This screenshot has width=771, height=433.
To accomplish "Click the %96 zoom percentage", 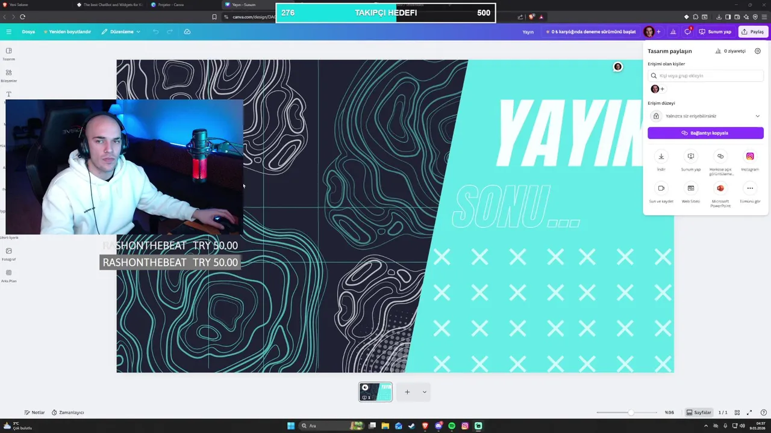I will tap(669, 413).
